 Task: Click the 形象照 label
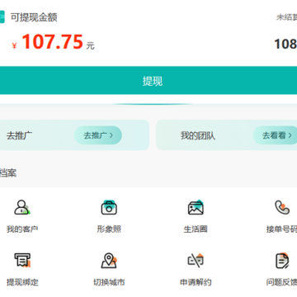click(109, 229)
